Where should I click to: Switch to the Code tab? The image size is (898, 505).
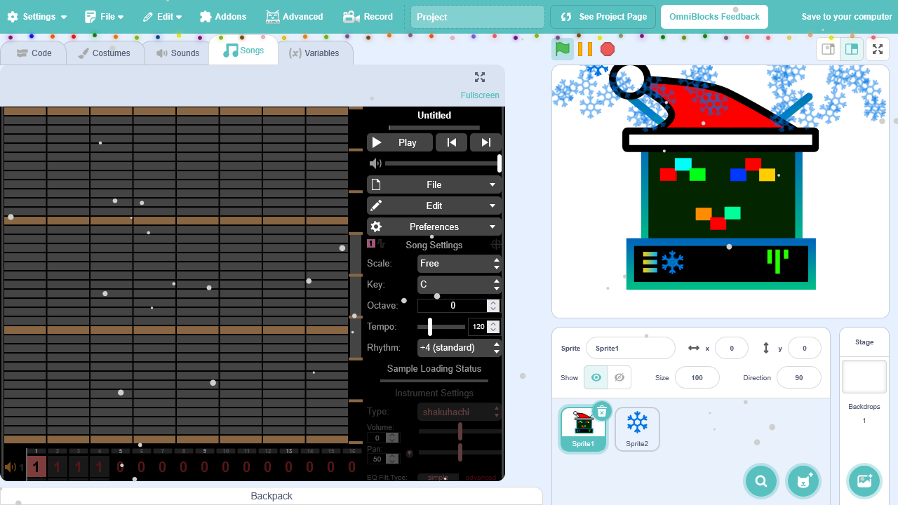click(34, 53)
